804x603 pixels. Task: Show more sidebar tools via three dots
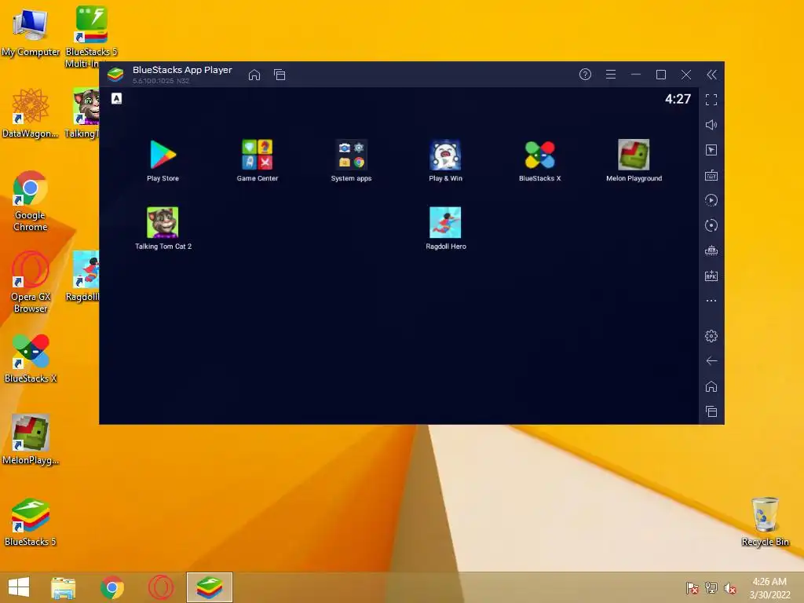click(711, 301)
